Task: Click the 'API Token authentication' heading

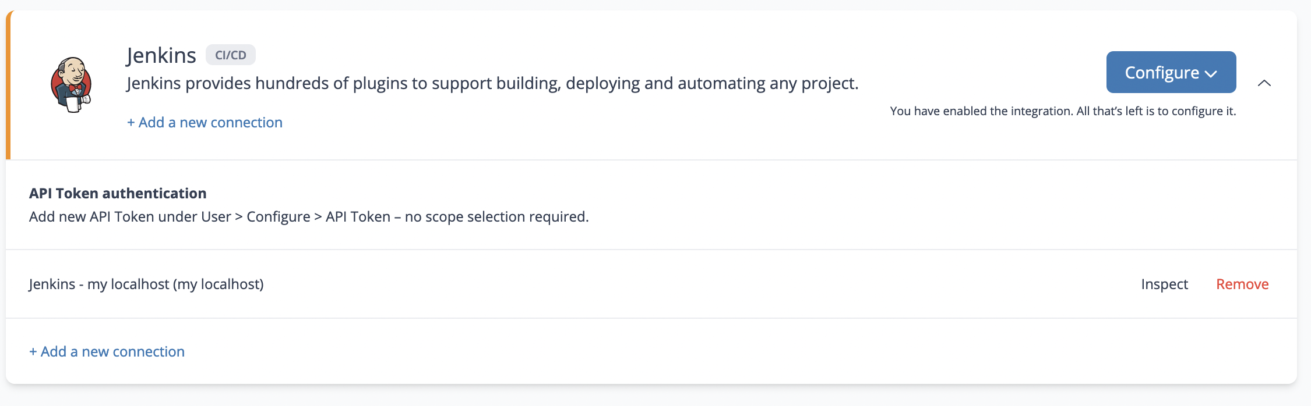Action: tap(118, 193)
